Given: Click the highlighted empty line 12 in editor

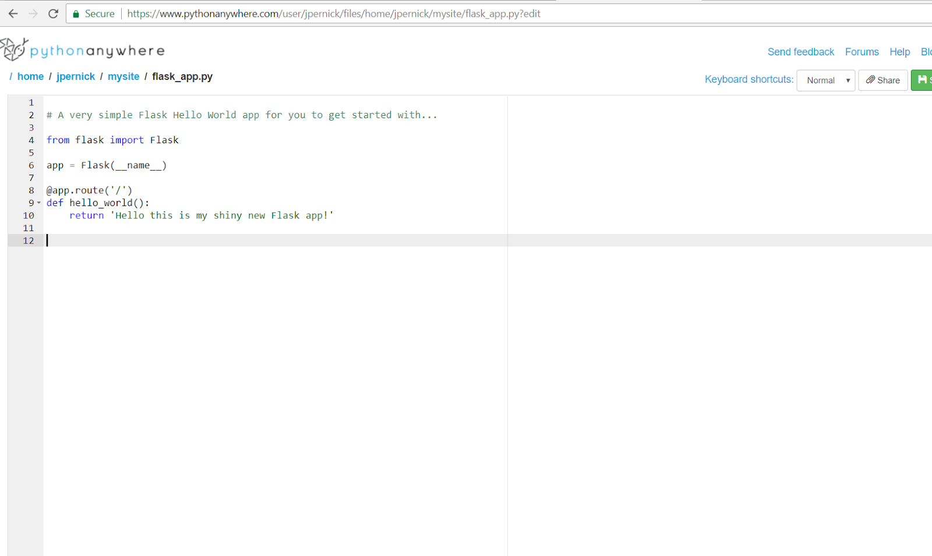Looking at the screenshot, I should 488,240.
